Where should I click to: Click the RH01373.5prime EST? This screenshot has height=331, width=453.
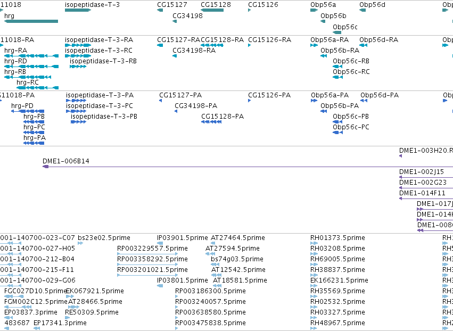tap(314, 243)
